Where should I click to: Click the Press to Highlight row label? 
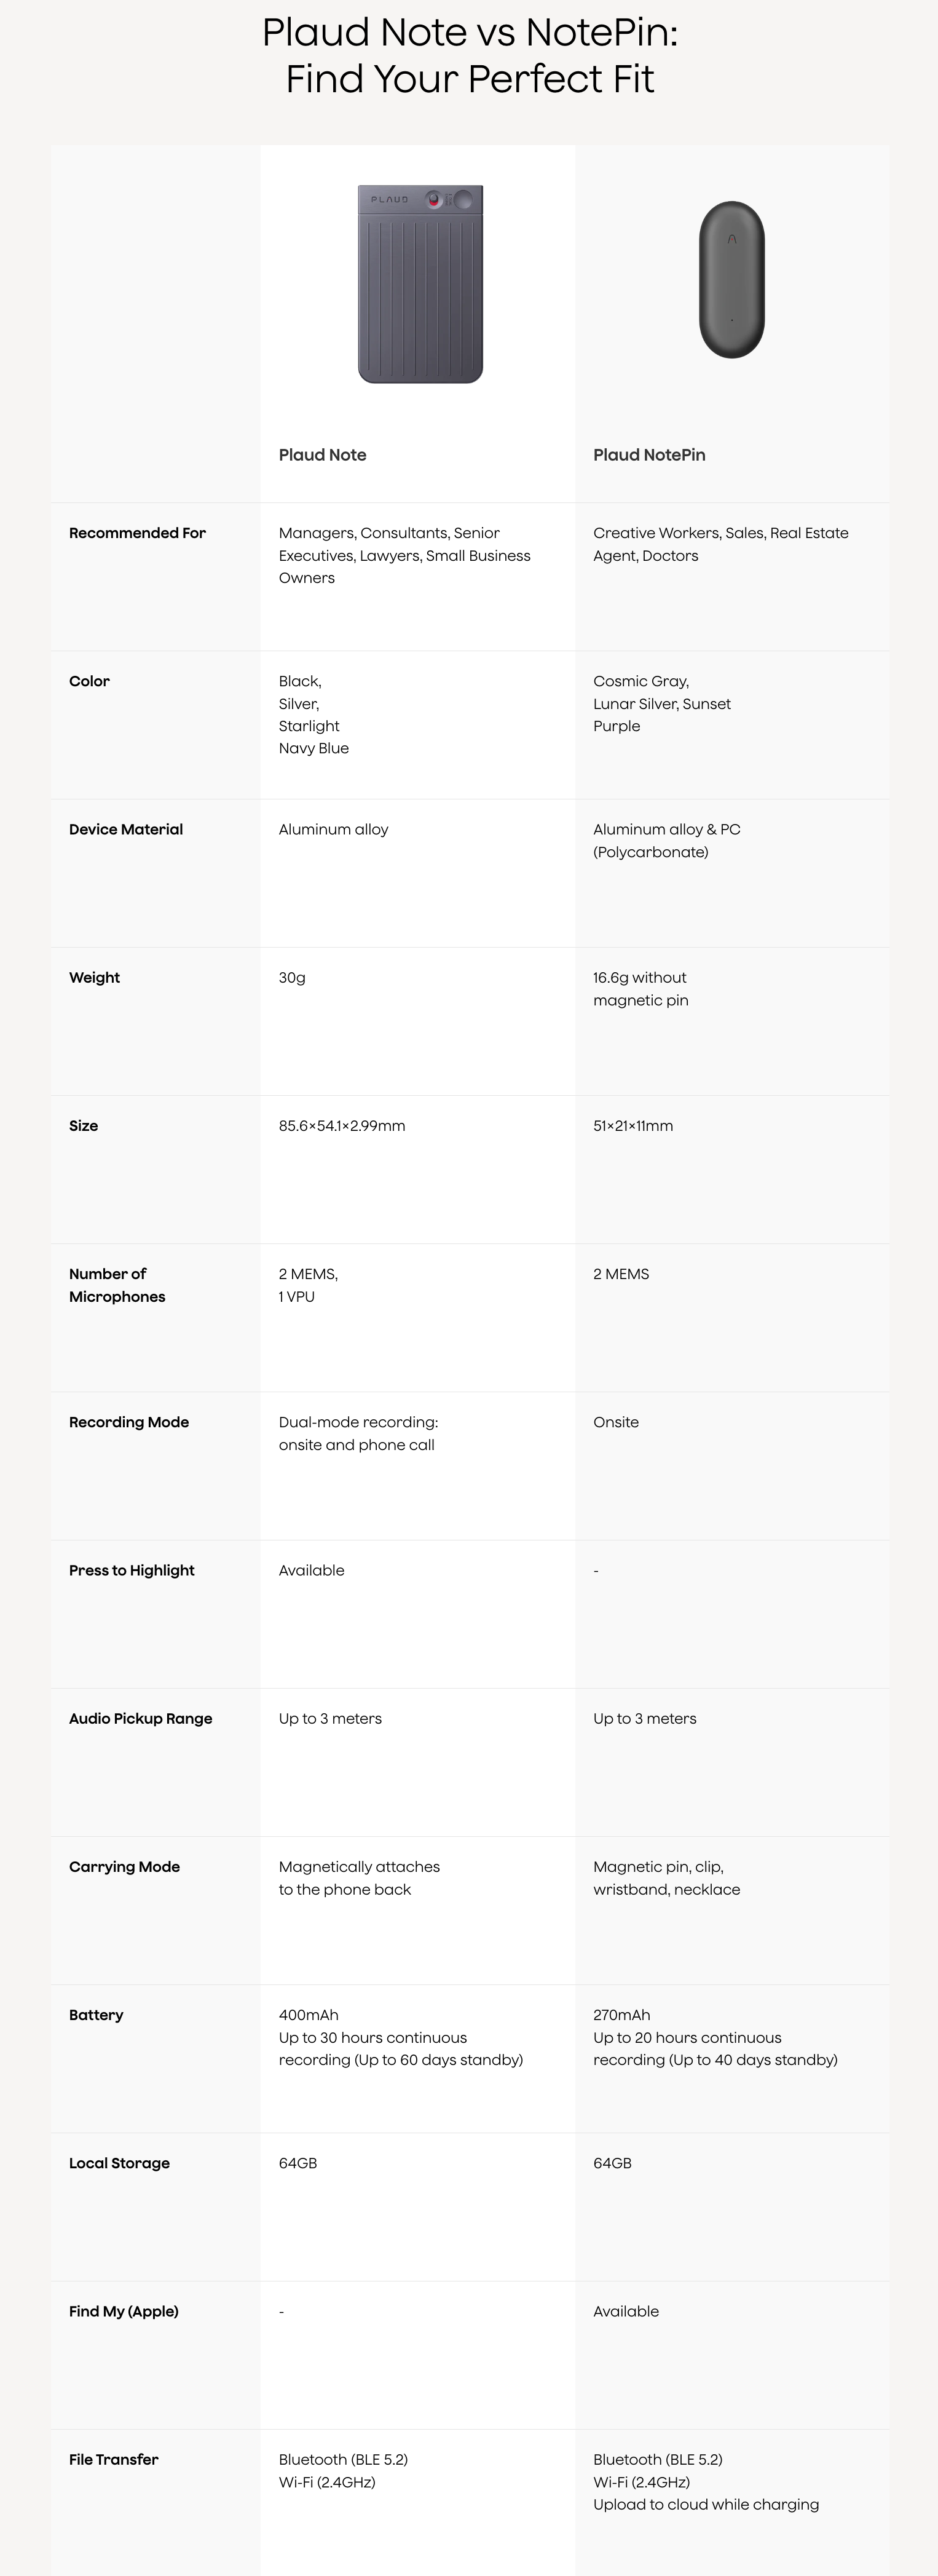[x=132, y=1570]
